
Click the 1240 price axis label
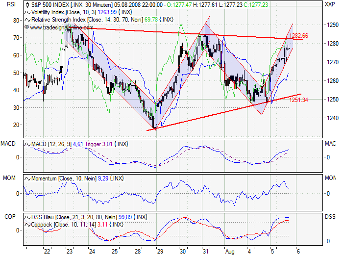coord(333,118)
